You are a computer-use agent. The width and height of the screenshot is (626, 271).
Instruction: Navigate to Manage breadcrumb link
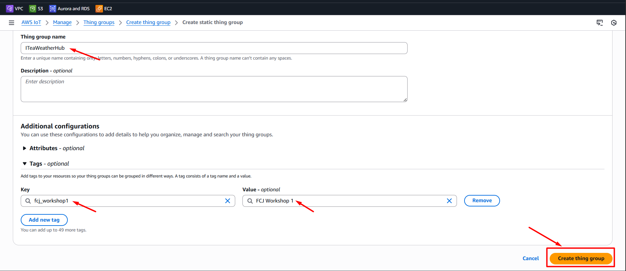(62, 22)
